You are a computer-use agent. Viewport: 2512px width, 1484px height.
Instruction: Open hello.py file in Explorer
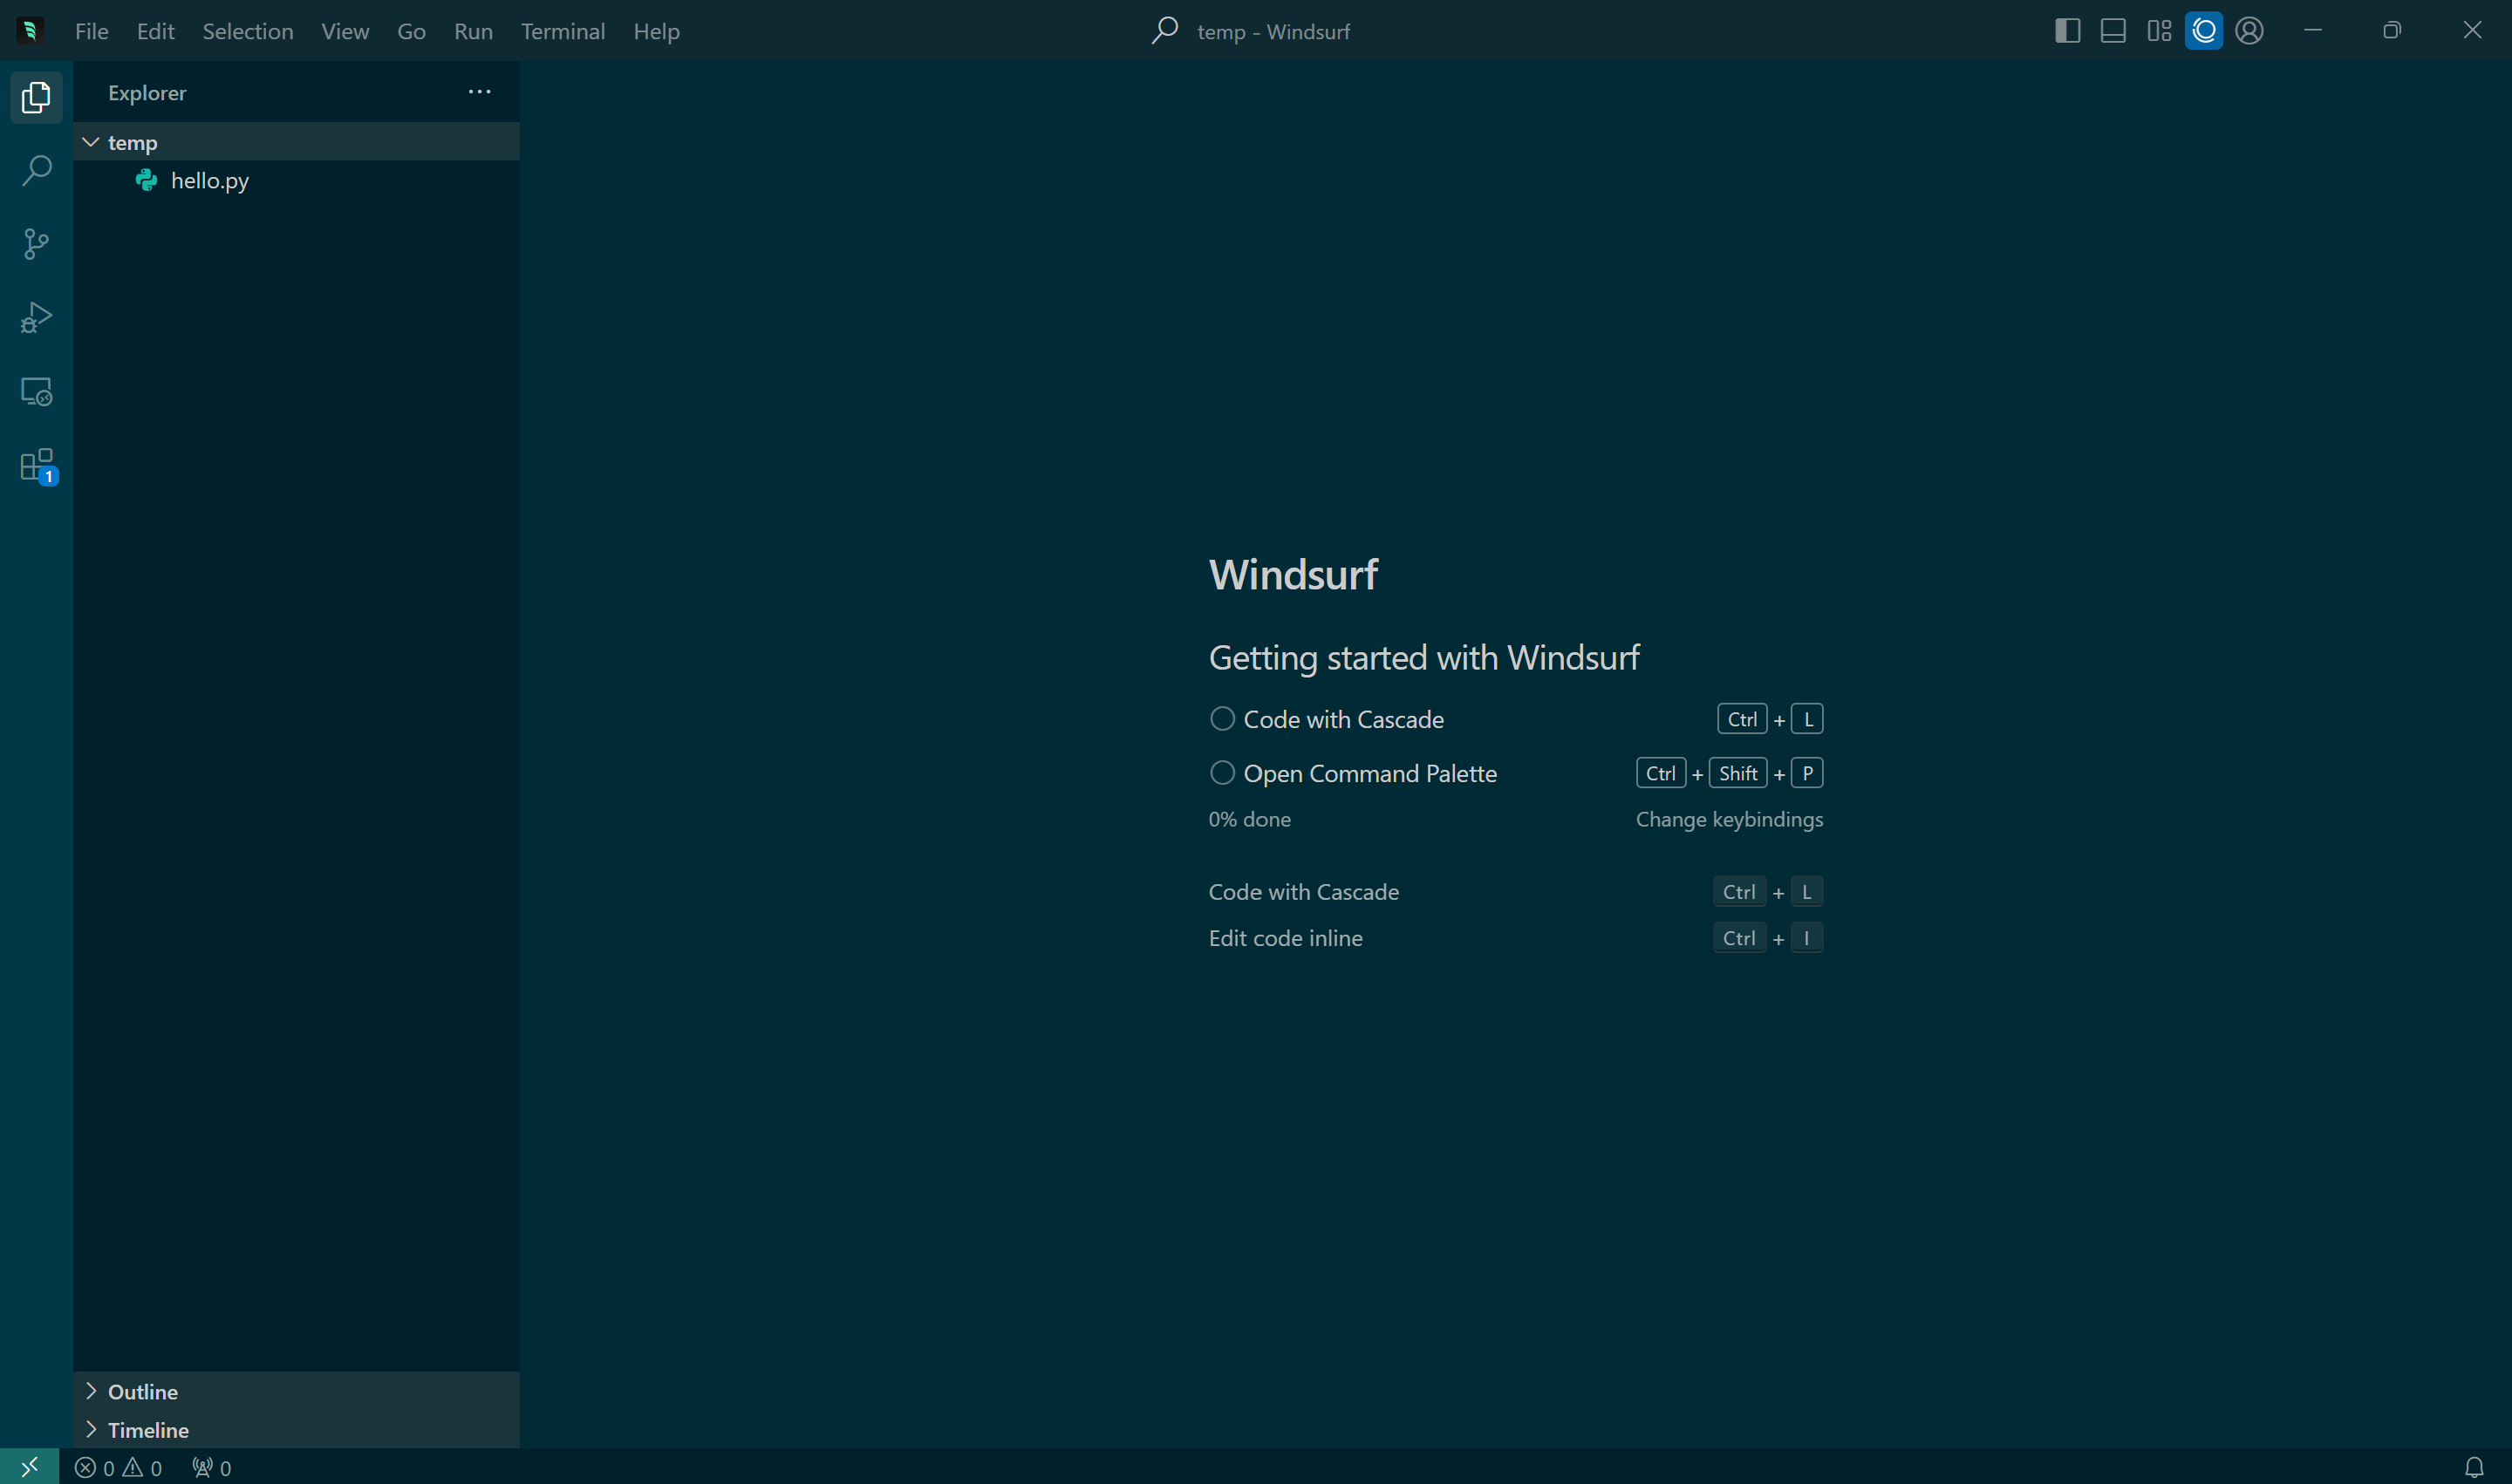tap(296, 180)
